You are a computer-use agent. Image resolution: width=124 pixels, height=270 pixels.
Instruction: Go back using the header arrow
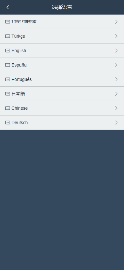click(8, 7)
